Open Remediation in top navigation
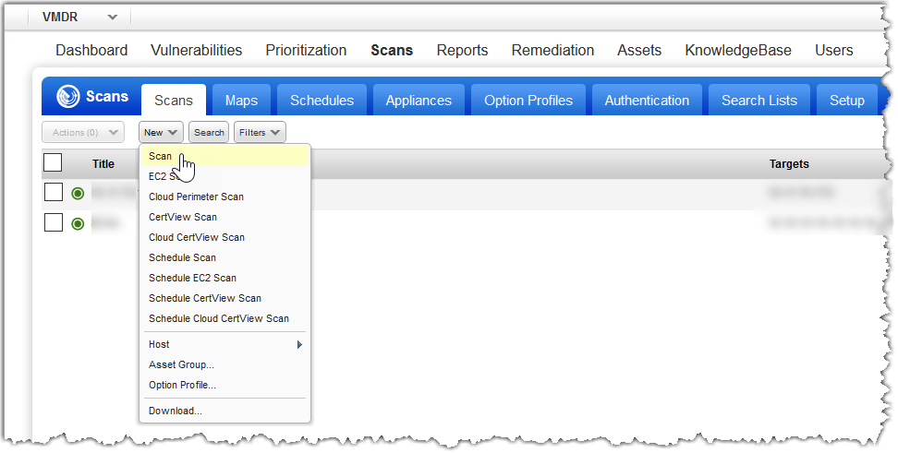 tap(552, 51)
